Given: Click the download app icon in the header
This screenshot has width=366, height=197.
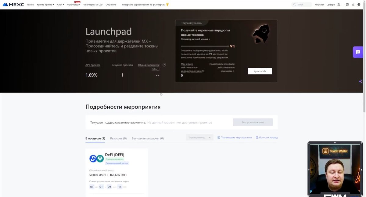Looking at the screenshot, I should 353,5.
